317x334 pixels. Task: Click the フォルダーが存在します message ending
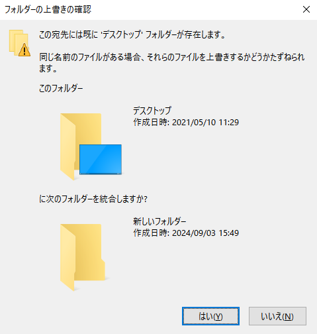tap(185, 34)
